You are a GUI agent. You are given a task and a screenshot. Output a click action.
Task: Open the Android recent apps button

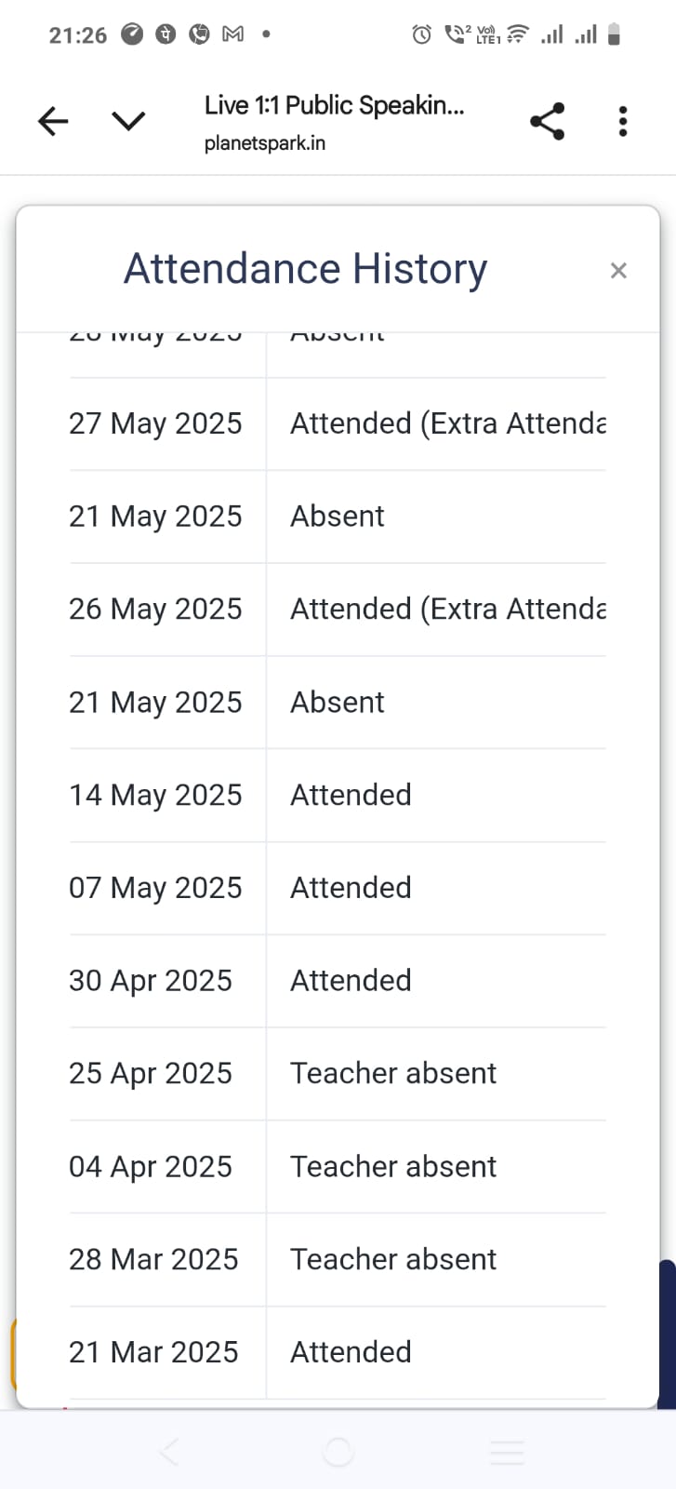507,1452
